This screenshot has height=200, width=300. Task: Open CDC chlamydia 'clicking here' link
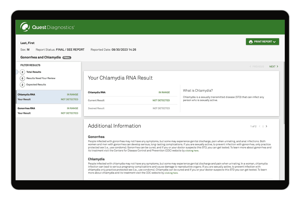(171, 173)
